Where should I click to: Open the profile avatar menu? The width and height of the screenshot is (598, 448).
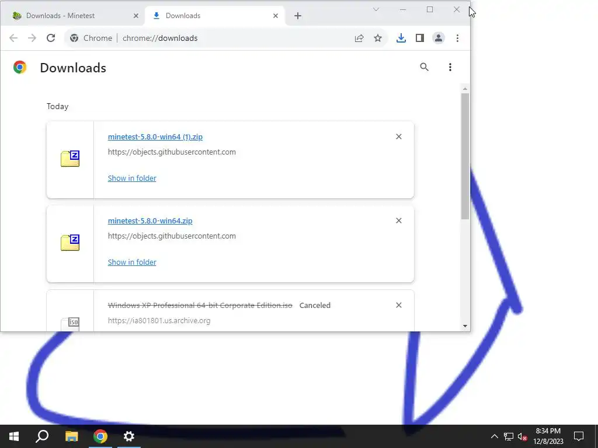[439, 38]
